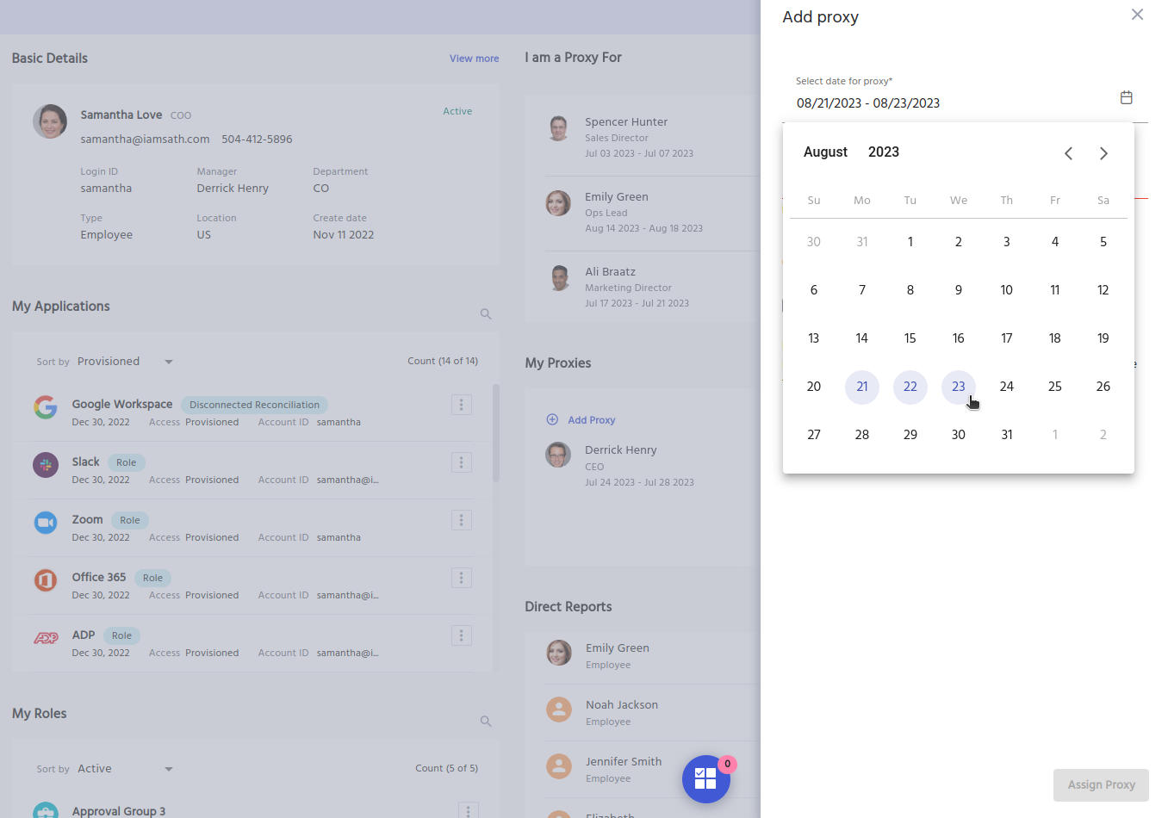The width and height of the screenshot is (1168, 818).
Task: Open Google Workspace three-dot menu
Action: [x=462, y=405]
